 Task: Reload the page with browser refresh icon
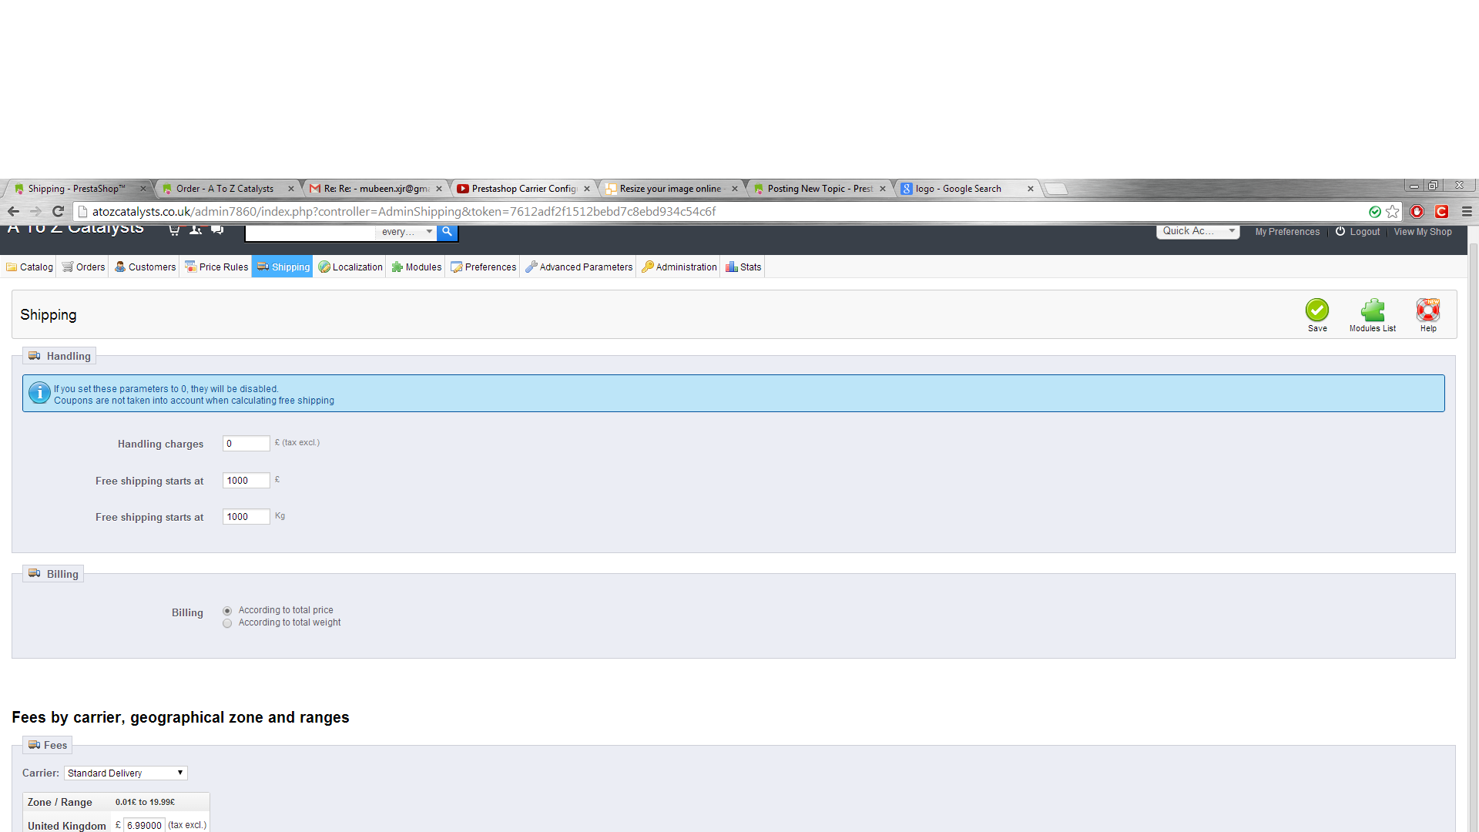point(58,211)
